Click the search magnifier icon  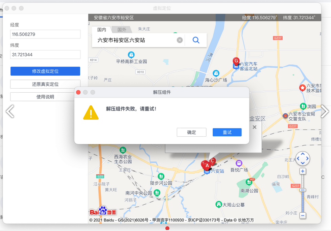[196, 40]
